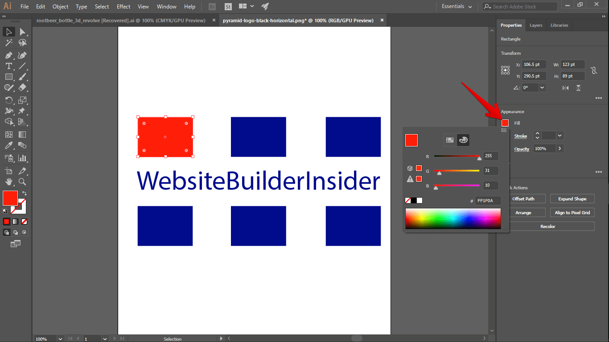The width and height of the screenshot is (609, 342).
Task: Pick the Magic Wand tool
Action: click(x=8, y=43)
